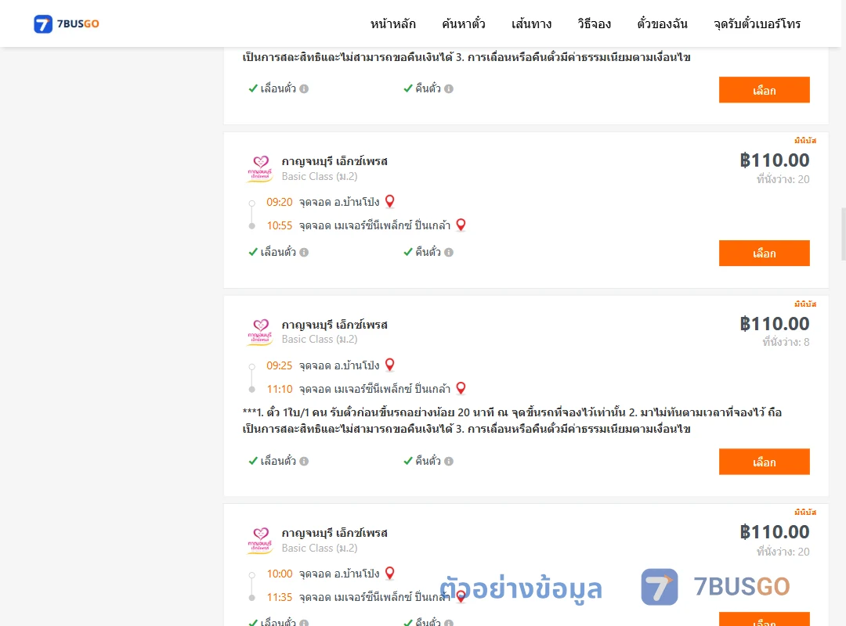Click the 11:35 arrival time
Image resolution: width=846 pixels, height=626 pixels.
pos(280,597)
